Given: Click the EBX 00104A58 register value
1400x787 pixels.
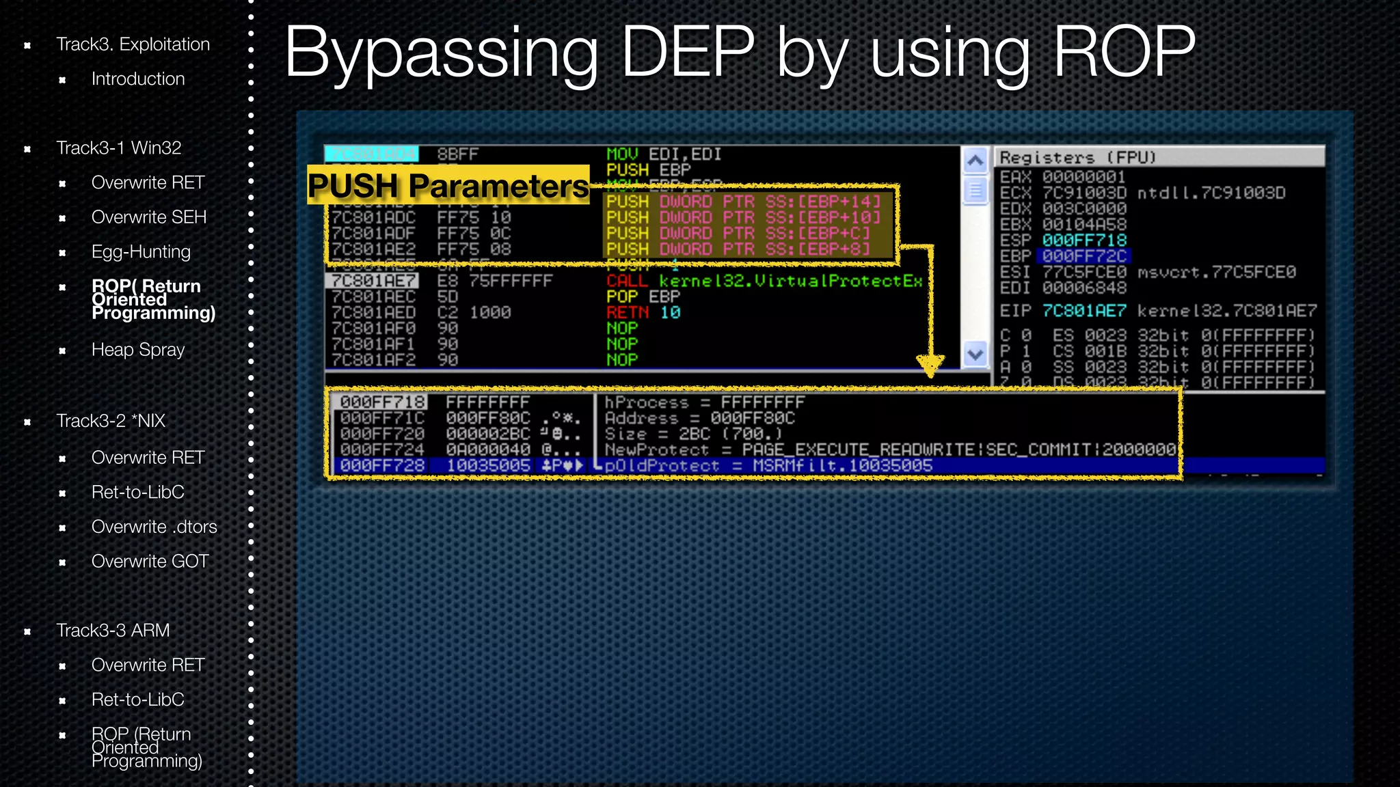Looking at the screenshot, I should [1083, 224].
